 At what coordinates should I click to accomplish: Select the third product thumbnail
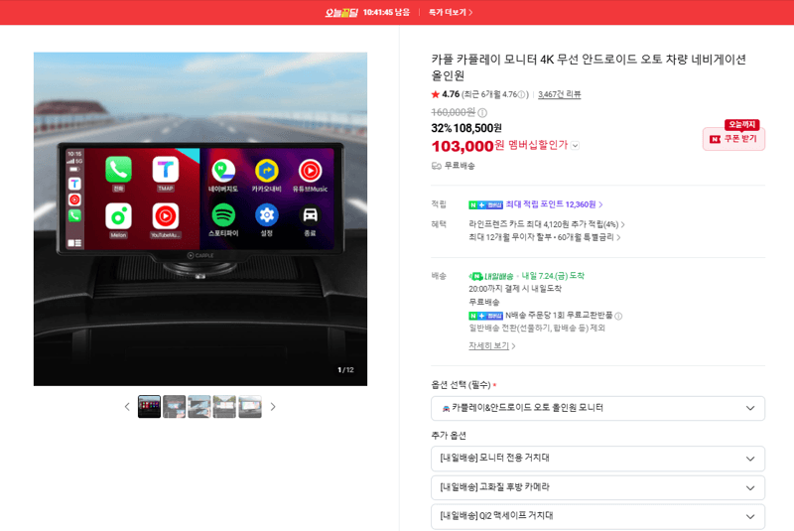click(x=199, y=407)
